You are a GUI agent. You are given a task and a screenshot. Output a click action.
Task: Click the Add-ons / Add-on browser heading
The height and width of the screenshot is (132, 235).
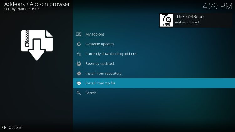pos(37,4)
